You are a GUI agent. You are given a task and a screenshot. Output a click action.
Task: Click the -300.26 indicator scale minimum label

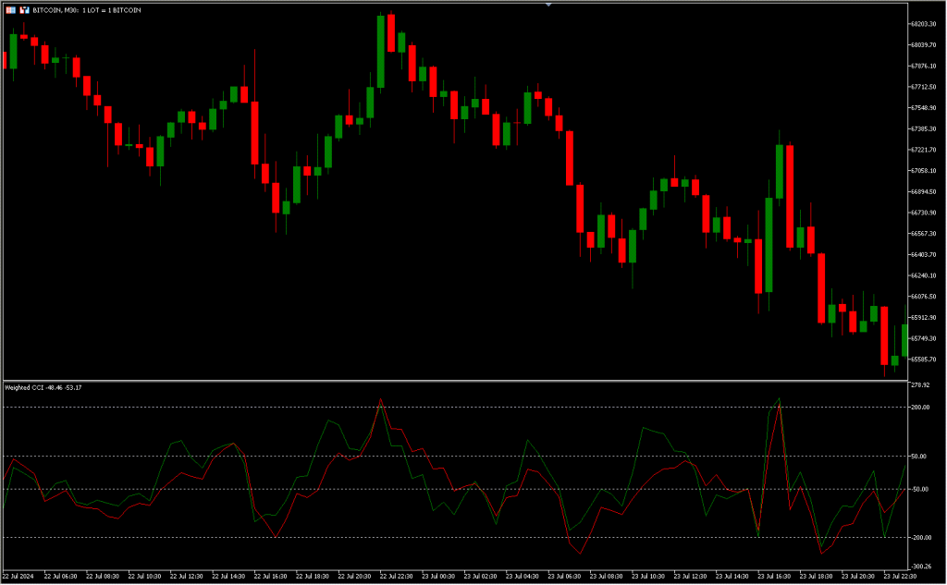(x=921, y=567)
